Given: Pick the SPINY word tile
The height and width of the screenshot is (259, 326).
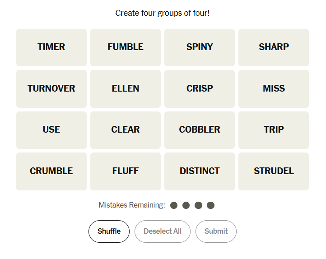Looking at the screenshot, I should point(200,47).
